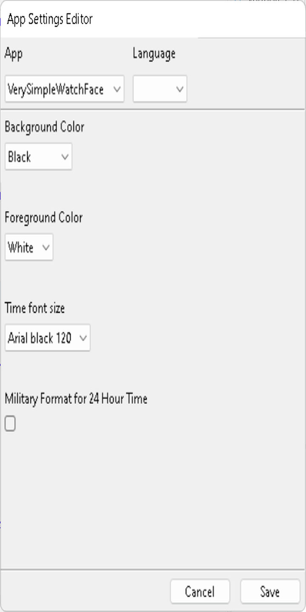Expand the empty Language combo box
The height and width of the screenshot is (612, 306).
160,89
